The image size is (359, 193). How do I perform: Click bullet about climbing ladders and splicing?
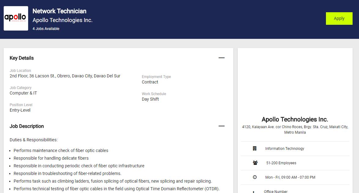(x=113, y=181)
